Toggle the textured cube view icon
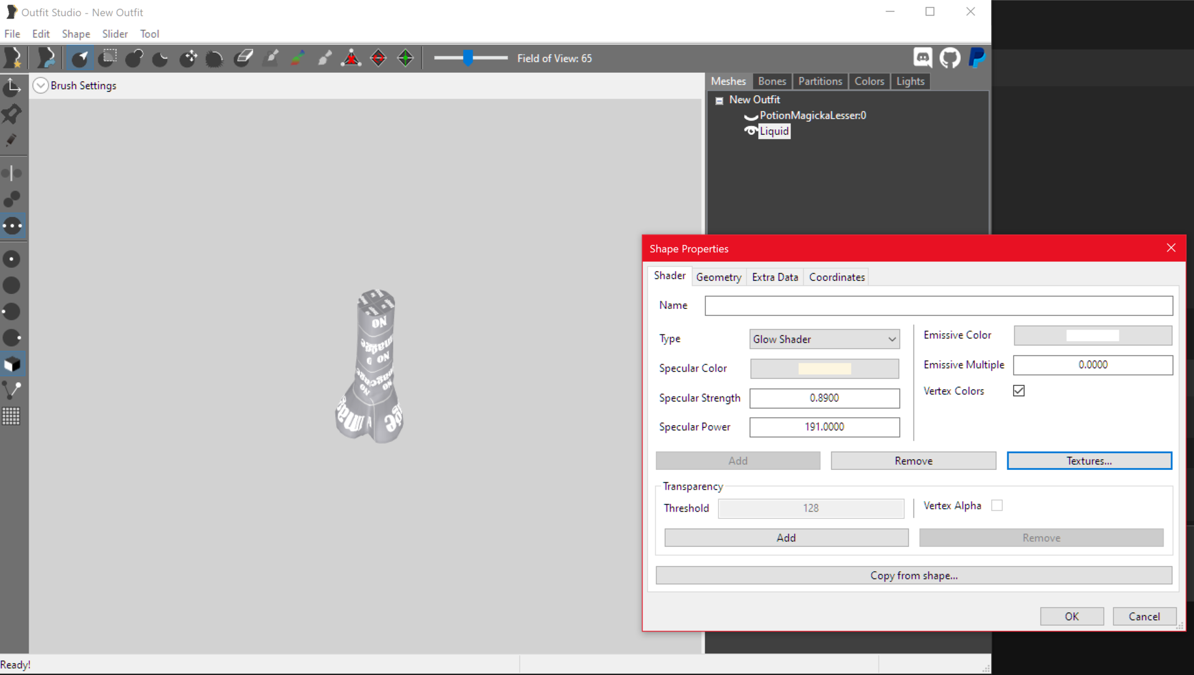Image resolution: width=1194 pixels, height=675 pixels. coord(12,364)
